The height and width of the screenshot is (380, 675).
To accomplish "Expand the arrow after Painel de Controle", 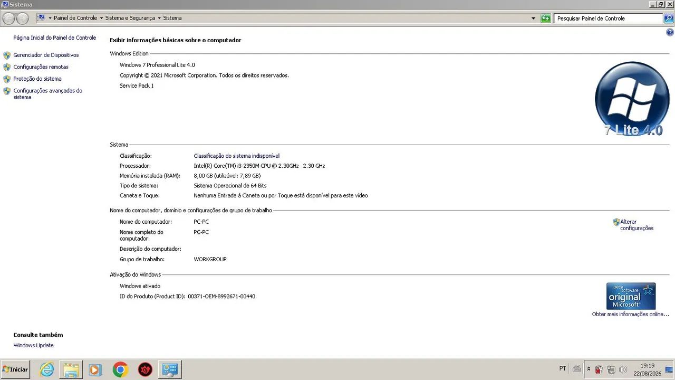I will coord(101,18).
